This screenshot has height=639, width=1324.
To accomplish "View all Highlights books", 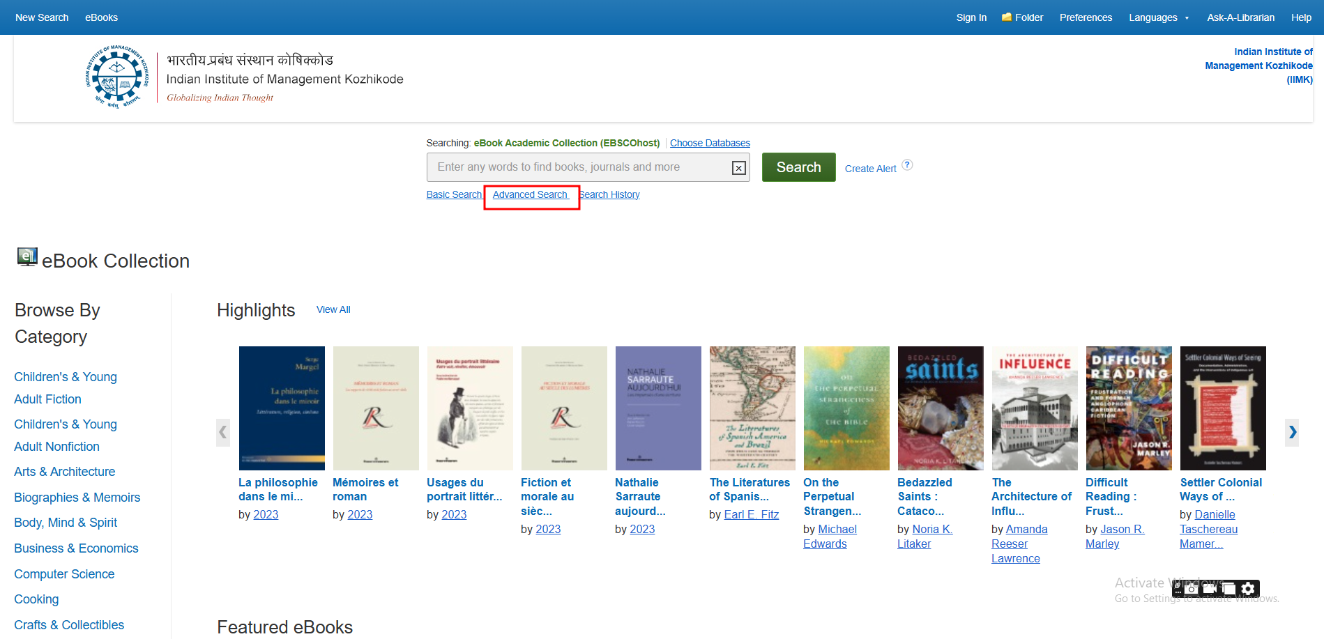I will 333,309.
